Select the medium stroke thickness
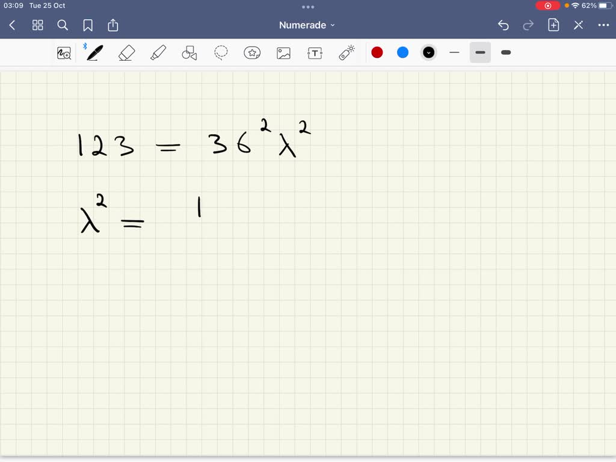616x462 pixels. pos(480,52)
